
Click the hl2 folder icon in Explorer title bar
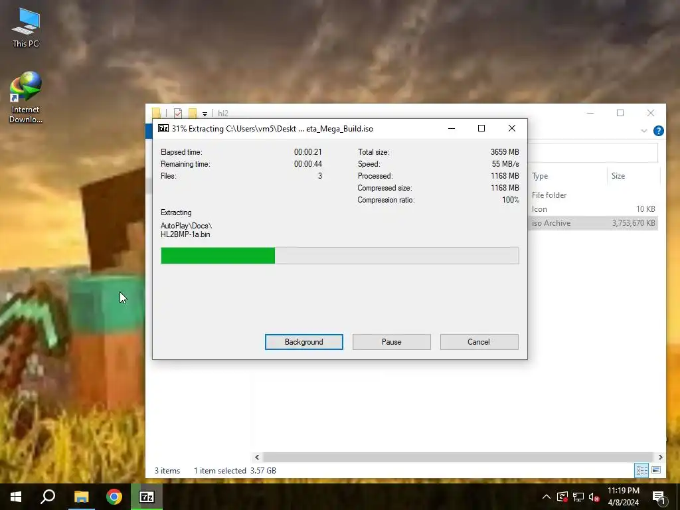[156, 113]
